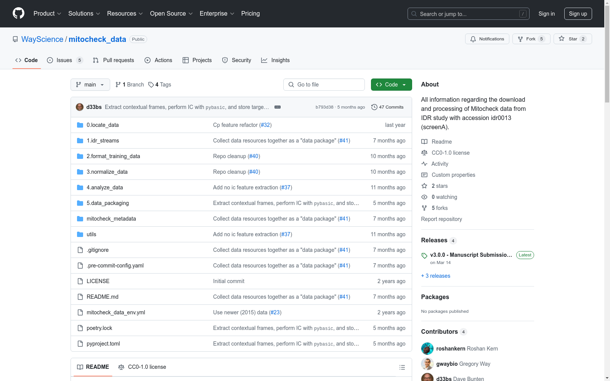This screenshot has width=610, height=381.
Task: Open the Product menu
Action: tap(47, 14)
